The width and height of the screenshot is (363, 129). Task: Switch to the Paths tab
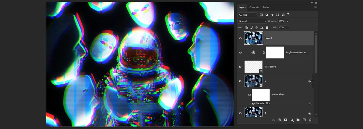[266, 7]
